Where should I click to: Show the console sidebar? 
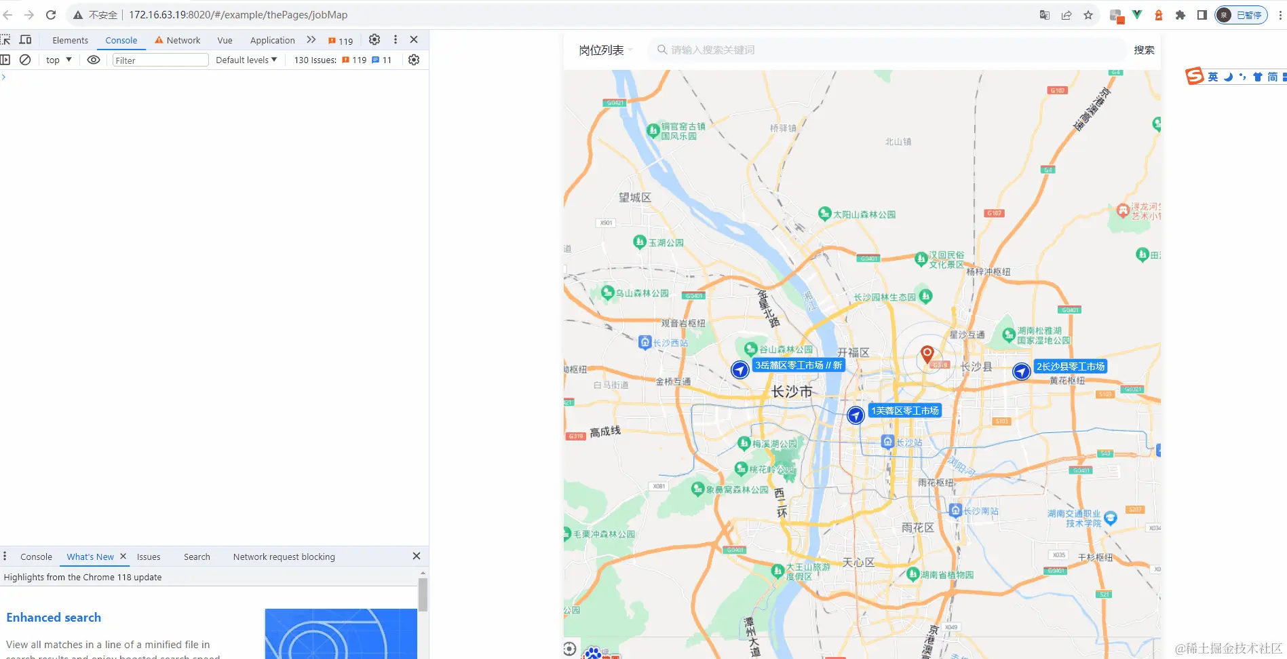point(5,60)
